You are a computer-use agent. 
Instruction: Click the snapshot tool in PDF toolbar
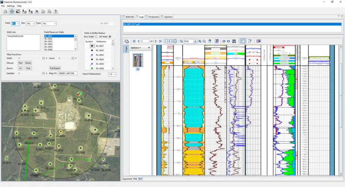click(259, 41)
